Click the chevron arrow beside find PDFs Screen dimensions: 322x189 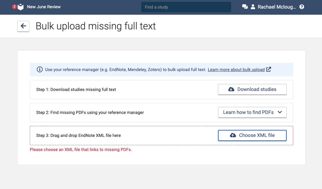click(280, 112)
